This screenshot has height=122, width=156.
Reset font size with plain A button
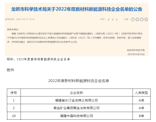(x=117, y=20)
